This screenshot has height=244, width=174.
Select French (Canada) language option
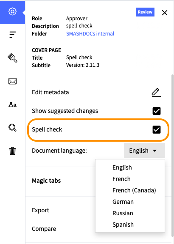[134, 190]
